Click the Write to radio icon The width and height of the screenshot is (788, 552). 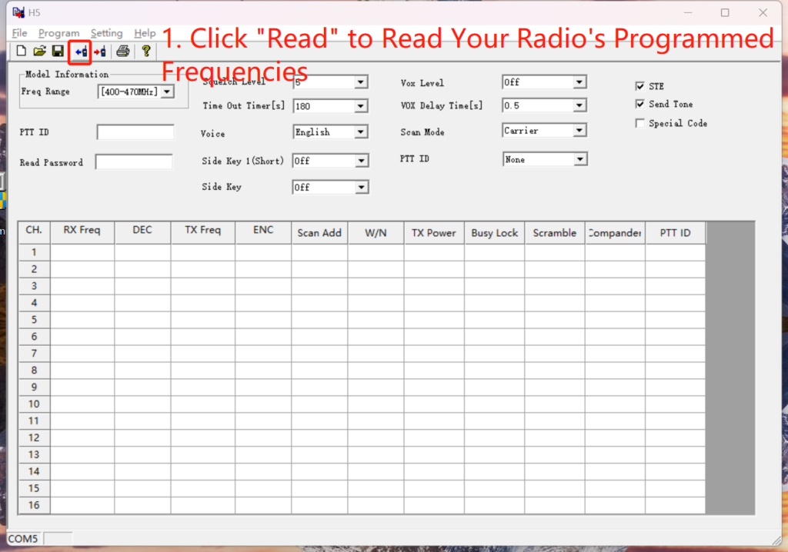99,52
